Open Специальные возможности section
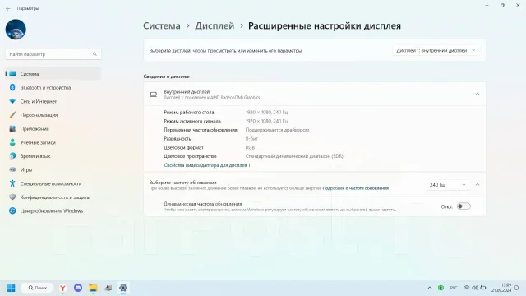Screen dimensions: 526x296 pyautogui.click(x=53, y=183)
